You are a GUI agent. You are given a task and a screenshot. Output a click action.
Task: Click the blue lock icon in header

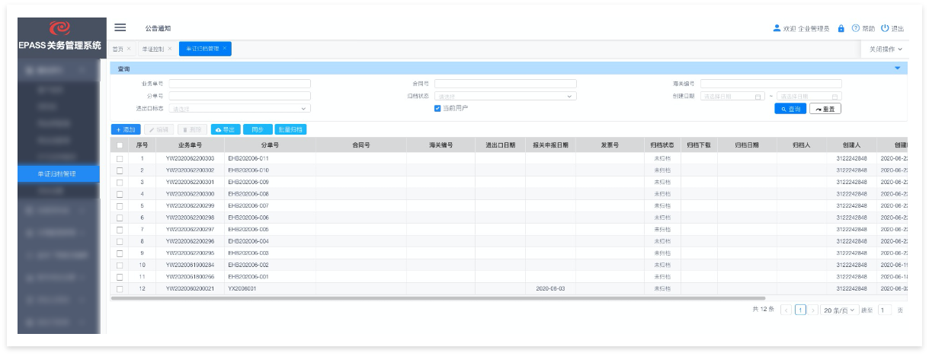click(841, 28)
